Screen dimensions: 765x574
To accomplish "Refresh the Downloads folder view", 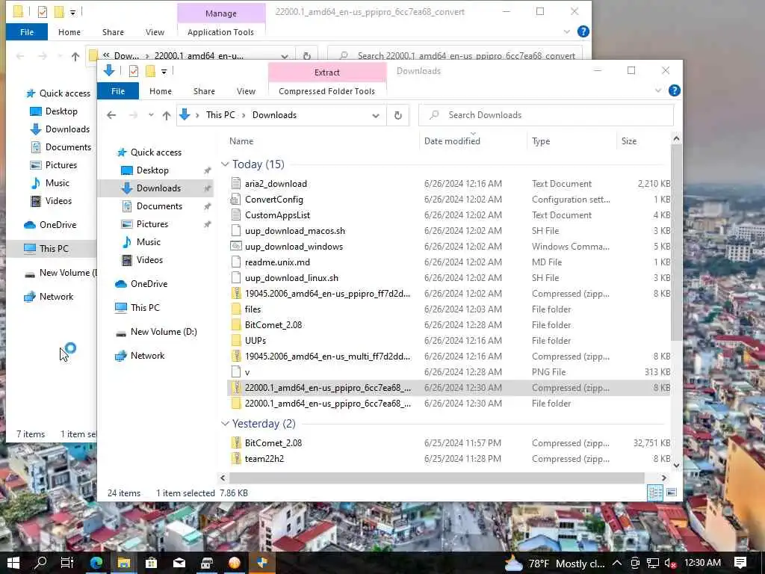I will pyautogui.click(x=398, y=115).
